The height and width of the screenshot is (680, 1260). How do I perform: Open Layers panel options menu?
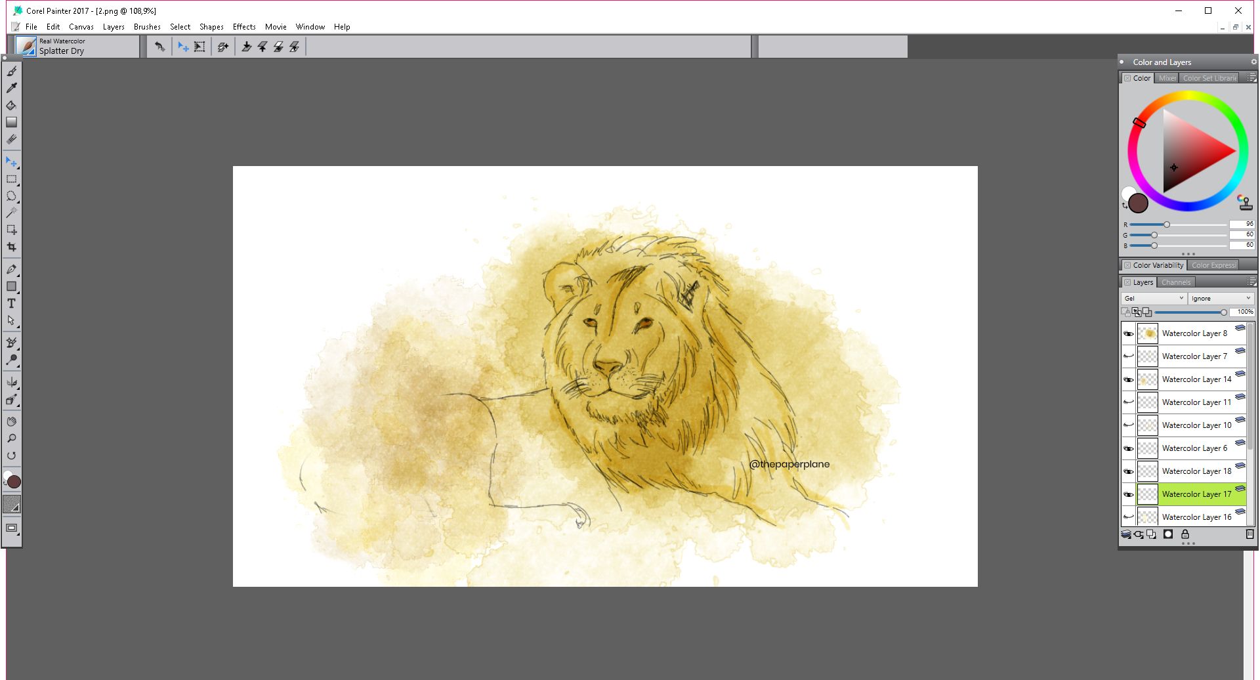pos(1251,282)
